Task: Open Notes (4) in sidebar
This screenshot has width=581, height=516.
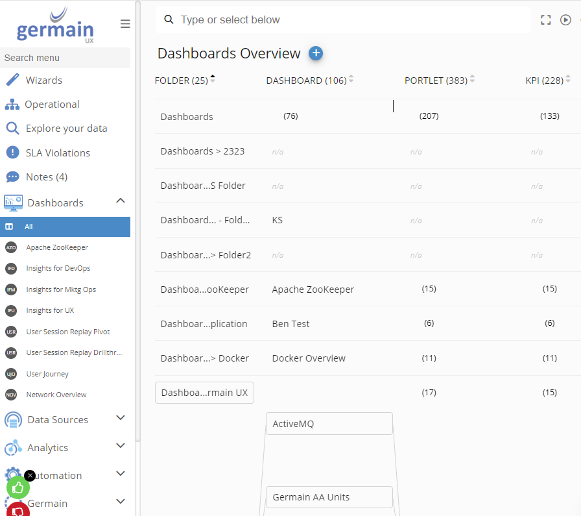Action: coord(46,177)
